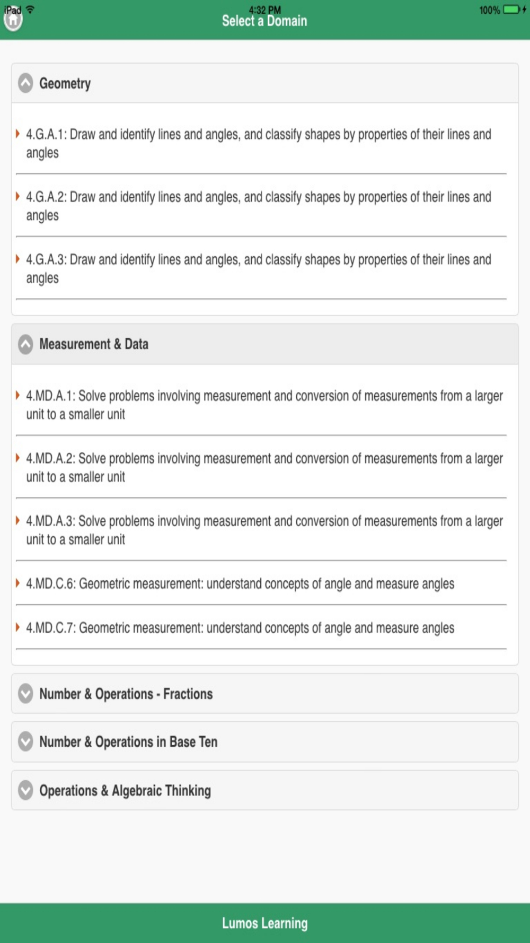Expand Number & Operations in Base Ten chevron
Screen dimensions: 530x943
25,741
